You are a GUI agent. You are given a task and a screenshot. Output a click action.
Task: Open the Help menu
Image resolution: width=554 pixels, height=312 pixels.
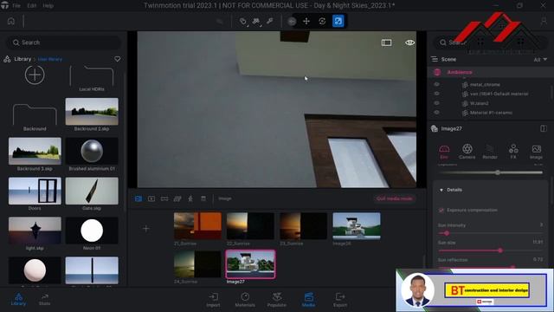click(x=48, y=6)
